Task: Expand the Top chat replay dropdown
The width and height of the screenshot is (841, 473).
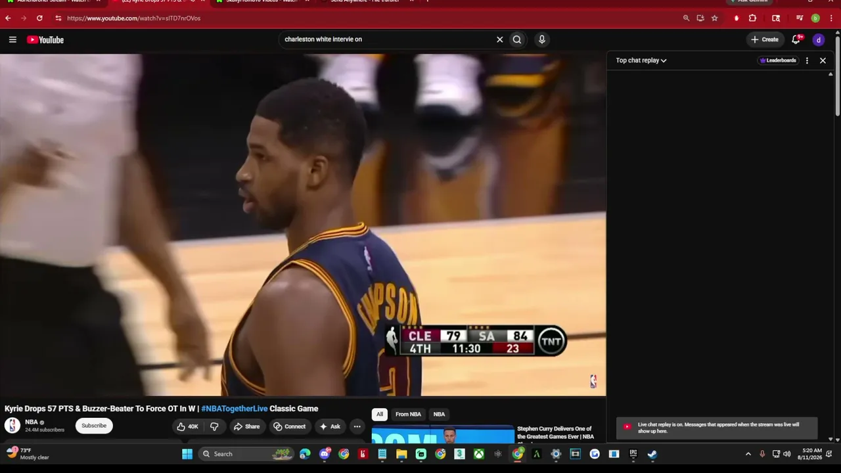Action: click(641, 60)
